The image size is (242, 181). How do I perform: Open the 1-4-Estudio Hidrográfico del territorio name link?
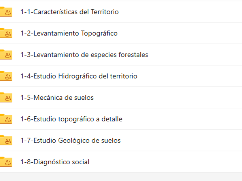(x=79, y=76)
